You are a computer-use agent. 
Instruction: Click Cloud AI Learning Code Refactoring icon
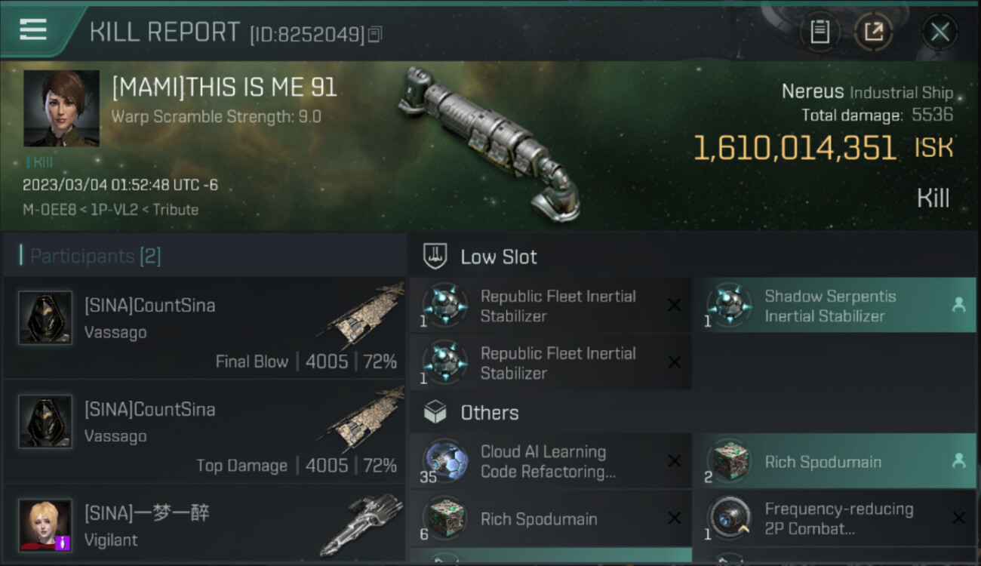pyautogui.click(x=444, y=461)
